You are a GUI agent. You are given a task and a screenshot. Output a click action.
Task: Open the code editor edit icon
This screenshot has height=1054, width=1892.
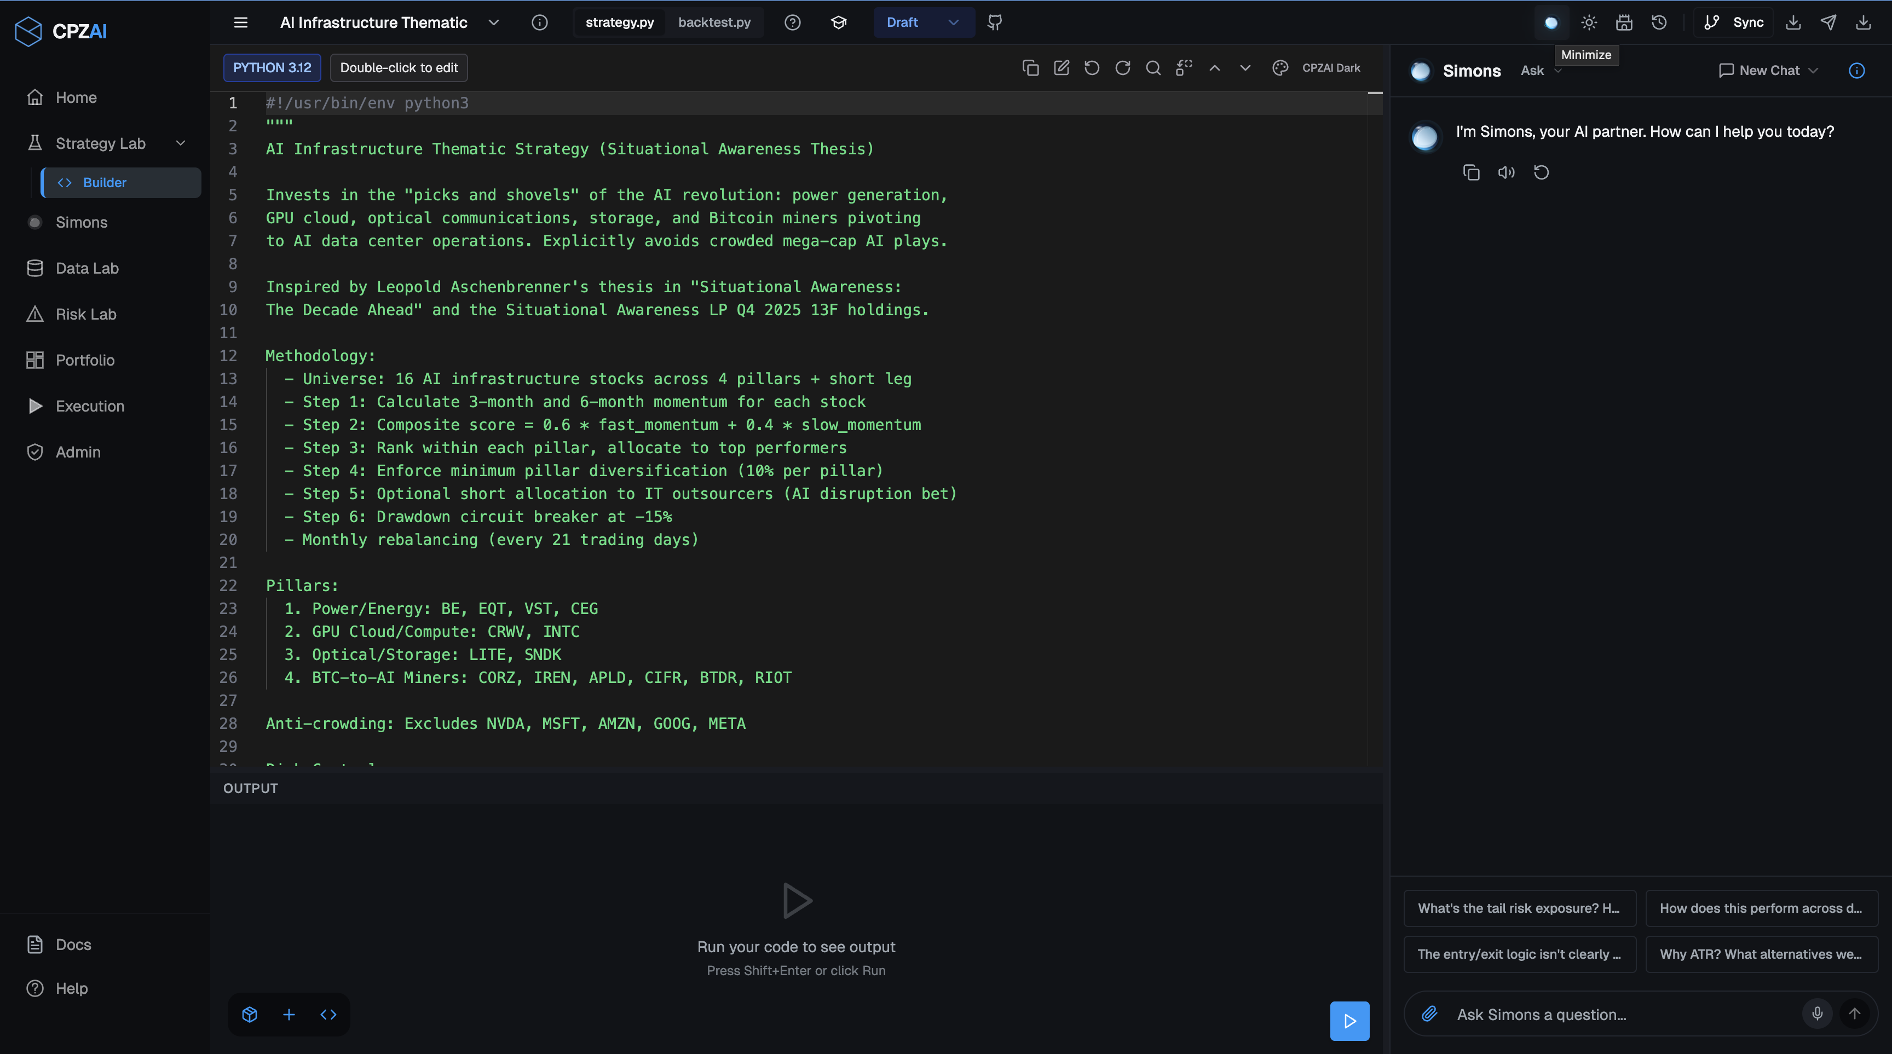pyautogui.click(x=1062, y=67)
